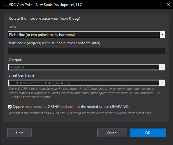Expand the Sheet Gen frame dropdown arrow
The height and width of the screenshot is (145, 173).
pos(162,83)
